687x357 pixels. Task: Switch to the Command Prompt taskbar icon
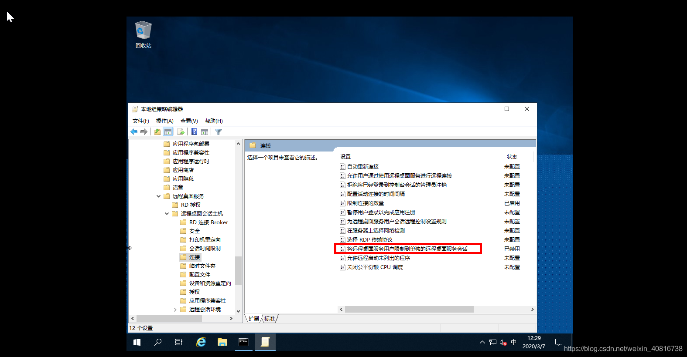click(x=243, y=342)
